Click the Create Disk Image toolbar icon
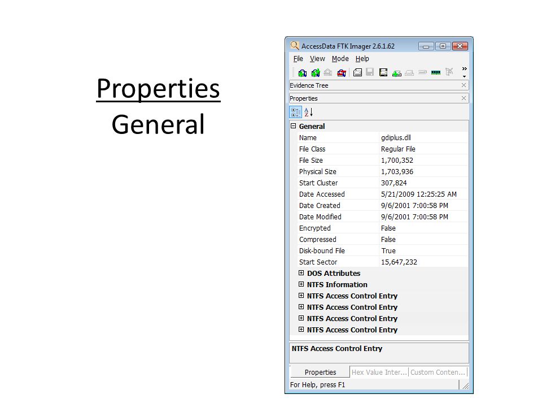542x407 pixels. coord(357,72)
